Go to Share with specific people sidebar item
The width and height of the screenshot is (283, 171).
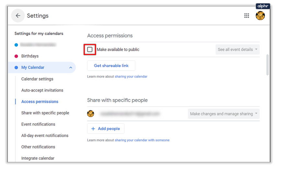click(x=45, y=113)
